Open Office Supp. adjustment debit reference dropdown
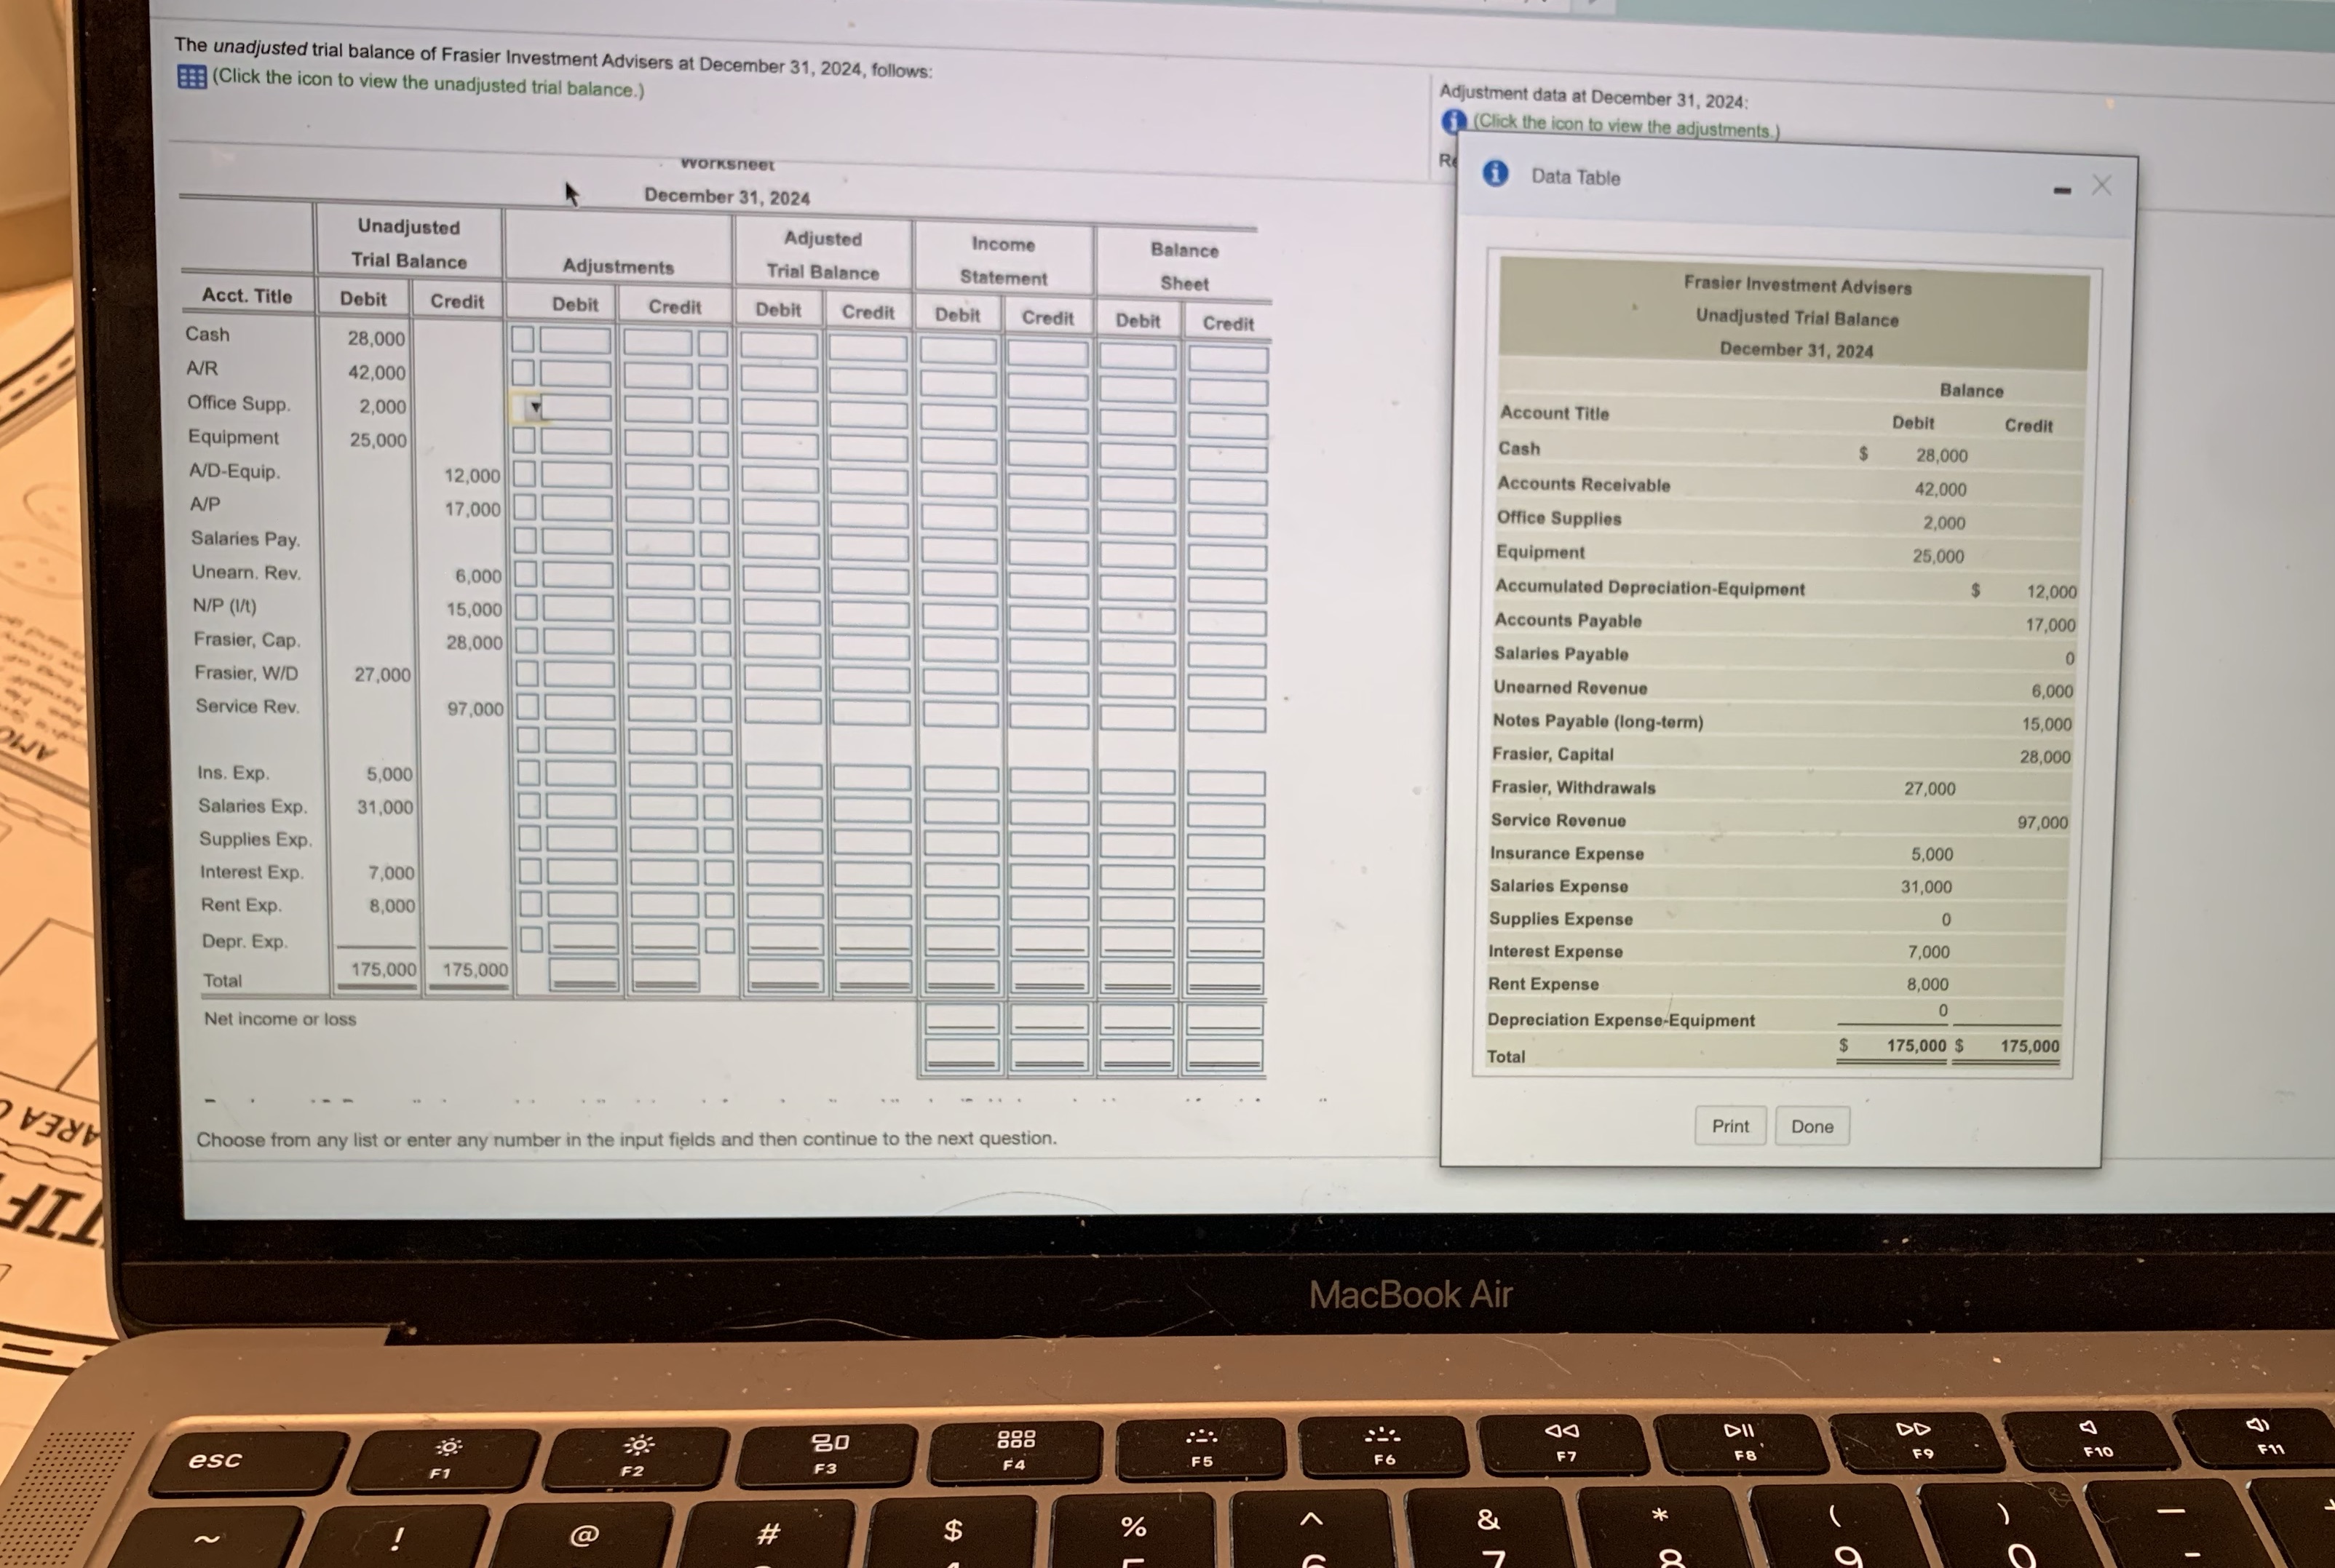The width and height of the screenshot is (2335, 1568). pos(529,407)
